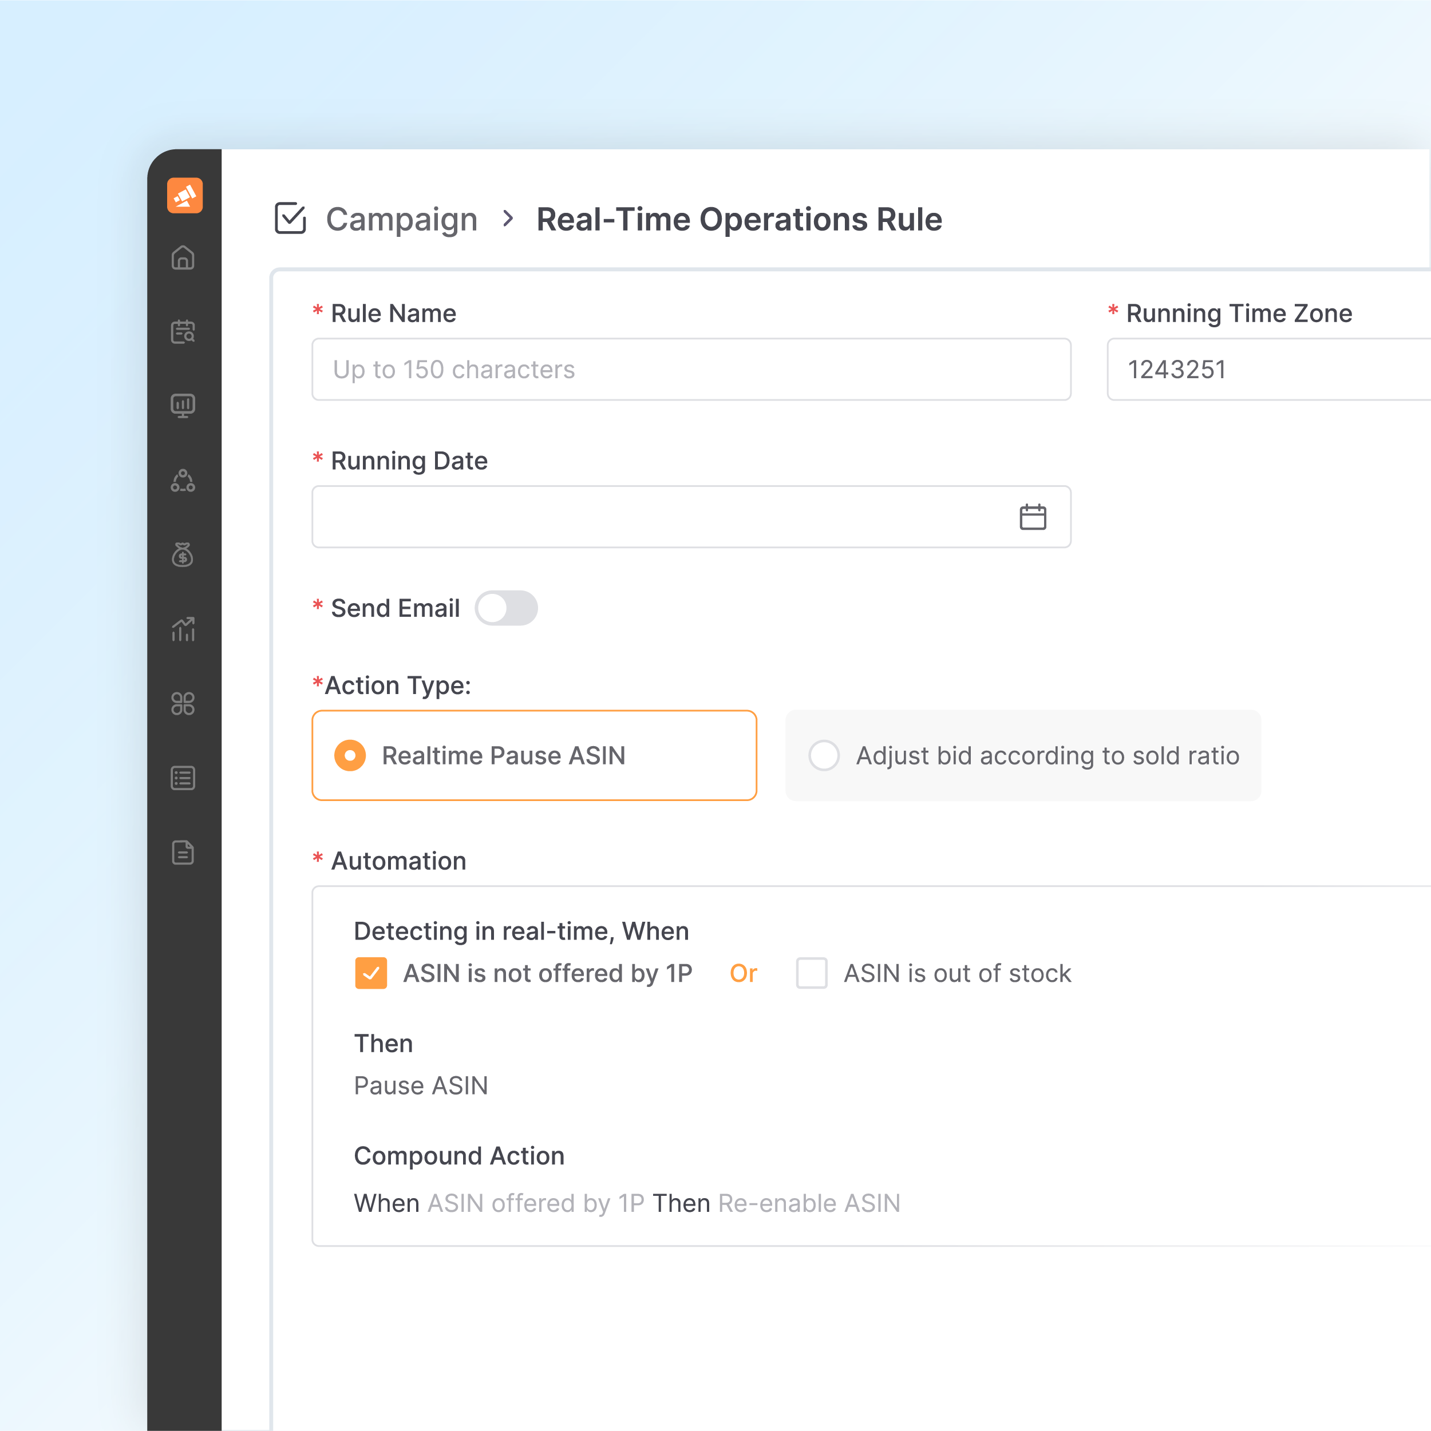Open the money bag sidebar icon
1431x1431 pixels.
(183, 555)
